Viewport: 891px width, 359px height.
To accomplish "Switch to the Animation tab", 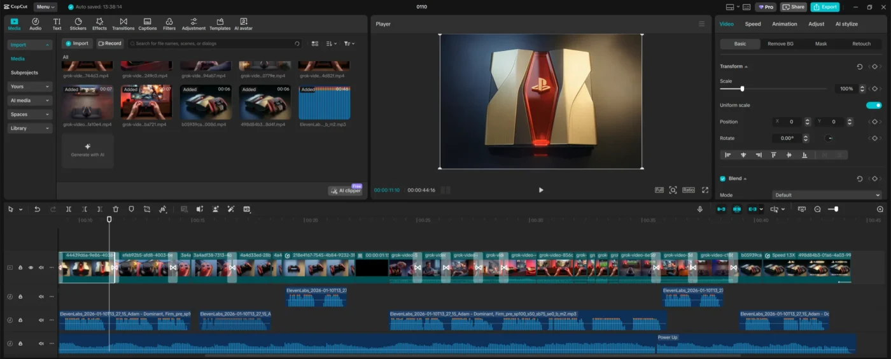I will point(784,24).
